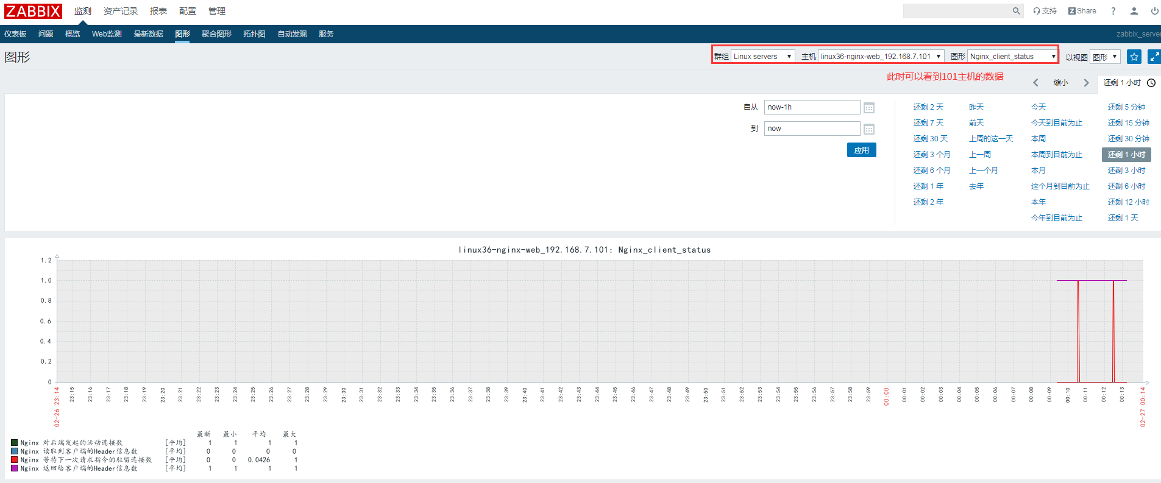1161x483 pixels.
Task: Click the red legend color square
Action: 15,460
